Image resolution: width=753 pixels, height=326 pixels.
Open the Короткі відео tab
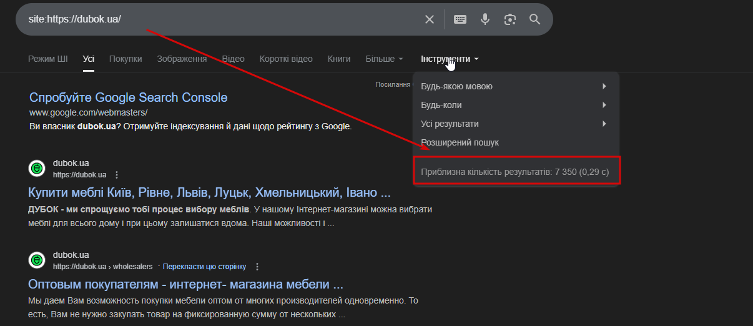click(x=286, y=59)
